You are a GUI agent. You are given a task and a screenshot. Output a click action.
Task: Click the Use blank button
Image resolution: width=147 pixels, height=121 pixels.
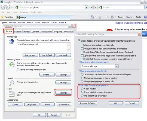(x=63, y=55)
